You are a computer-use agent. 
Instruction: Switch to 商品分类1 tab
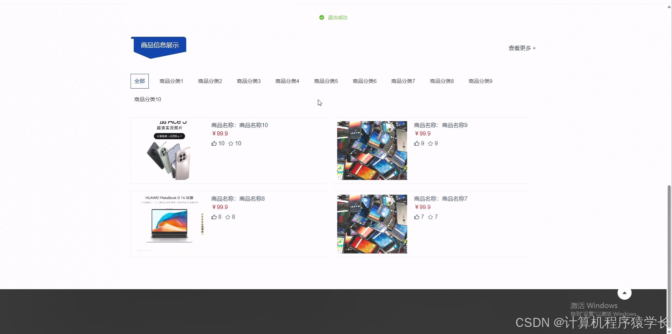tap(171, 81)
